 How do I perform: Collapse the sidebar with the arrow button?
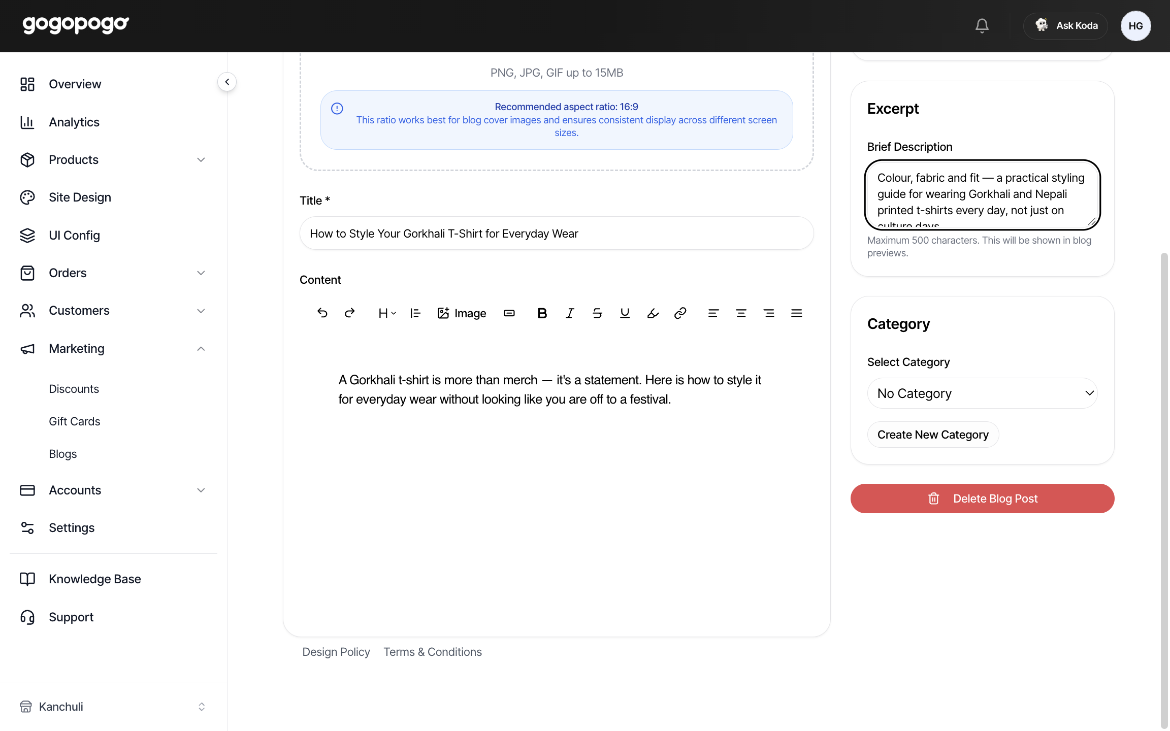click(x=227, y=82)
